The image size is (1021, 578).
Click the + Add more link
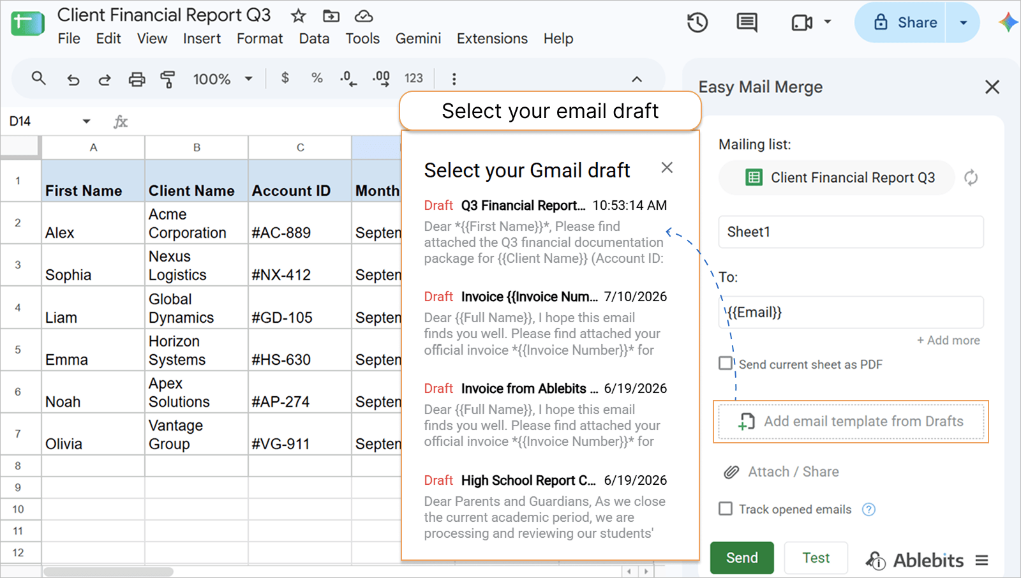coord(948,340)
